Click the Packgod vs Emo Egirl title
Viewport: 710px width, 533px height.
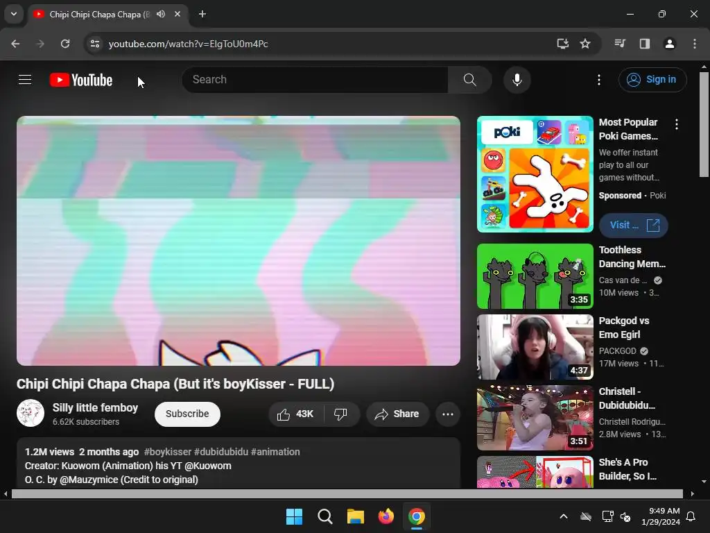(624, 328)
